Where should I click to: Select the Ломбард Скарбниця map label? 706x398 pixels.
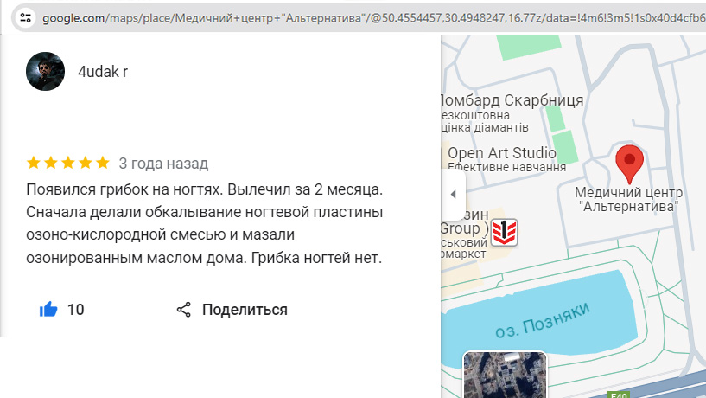(x=512, y=100)
